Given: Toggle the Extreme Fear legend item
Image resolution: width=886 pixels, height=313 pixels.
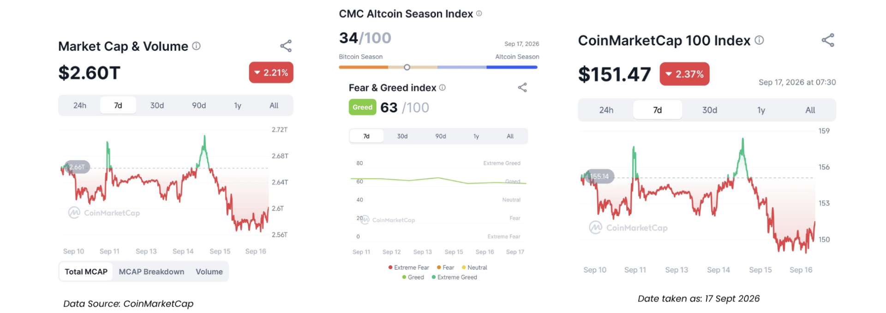Looking at the screenshot, I should click(x=409, y=267).
